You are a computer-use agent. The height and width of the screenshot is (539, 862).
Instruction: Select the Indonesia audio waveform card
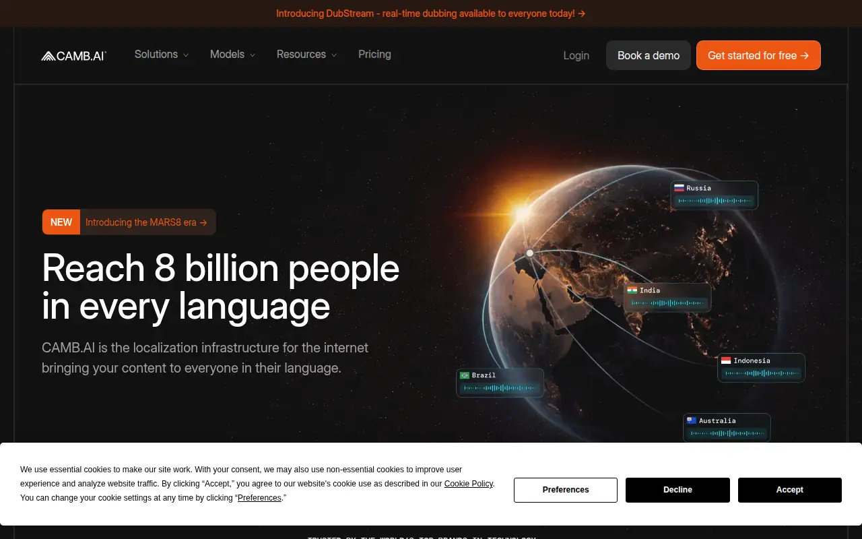(x=761, y=367)
